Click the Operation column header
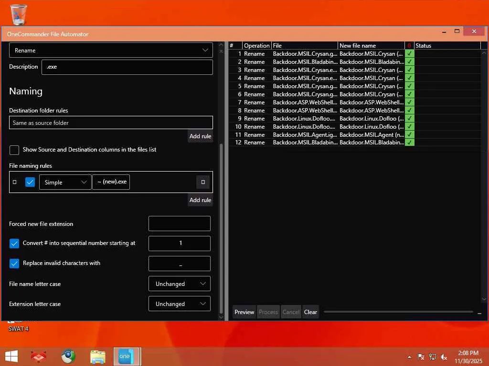Image resolution: width=489 pixels, height=366 pixels. 256,45
